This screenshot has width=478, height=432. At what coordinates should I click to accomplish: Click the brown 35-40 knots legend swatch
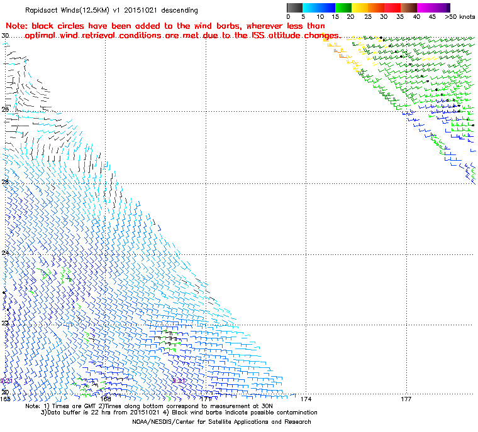[x=409, y=8]
